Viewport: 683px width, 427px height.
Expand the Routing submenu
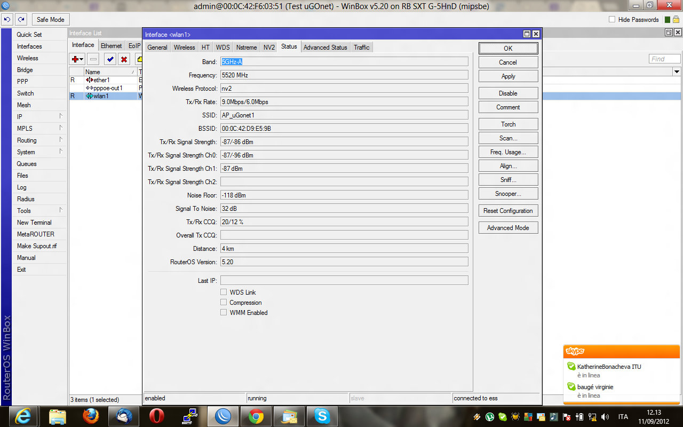[61, 139]
